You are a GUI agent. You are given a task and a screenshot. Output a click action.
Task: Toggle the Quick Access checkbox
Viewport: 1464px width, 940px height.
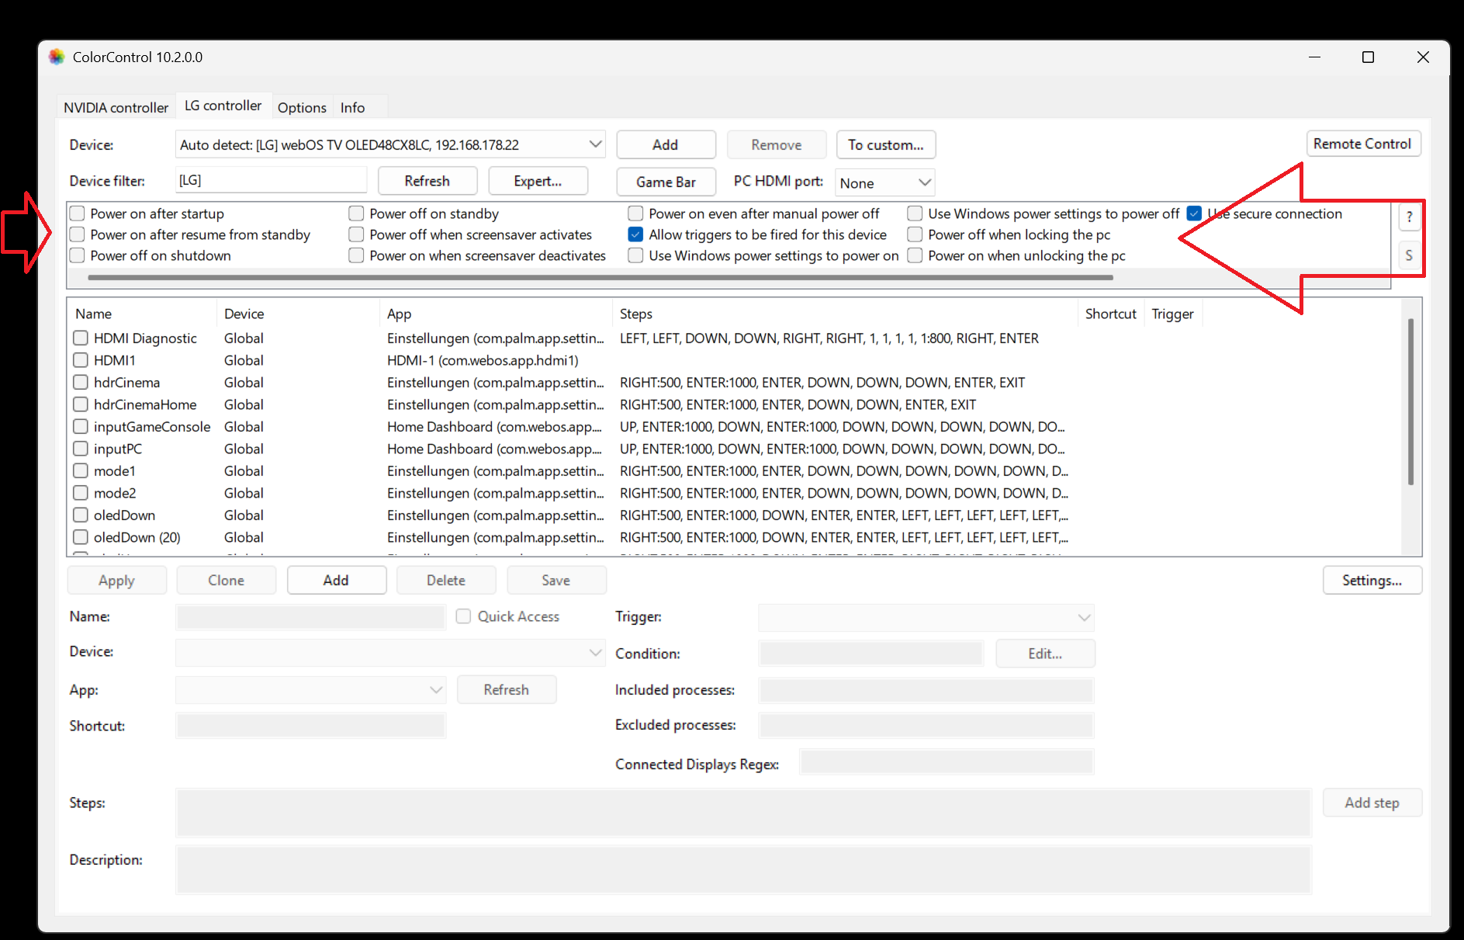tap(463, 616)
